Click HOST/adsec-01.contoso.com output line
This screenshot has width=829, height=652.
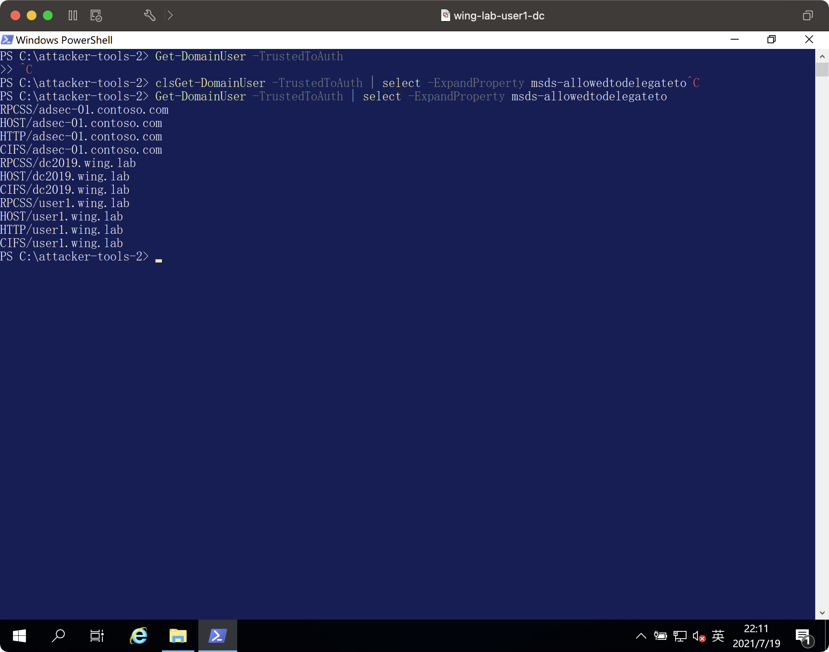(x=81, y=123)
